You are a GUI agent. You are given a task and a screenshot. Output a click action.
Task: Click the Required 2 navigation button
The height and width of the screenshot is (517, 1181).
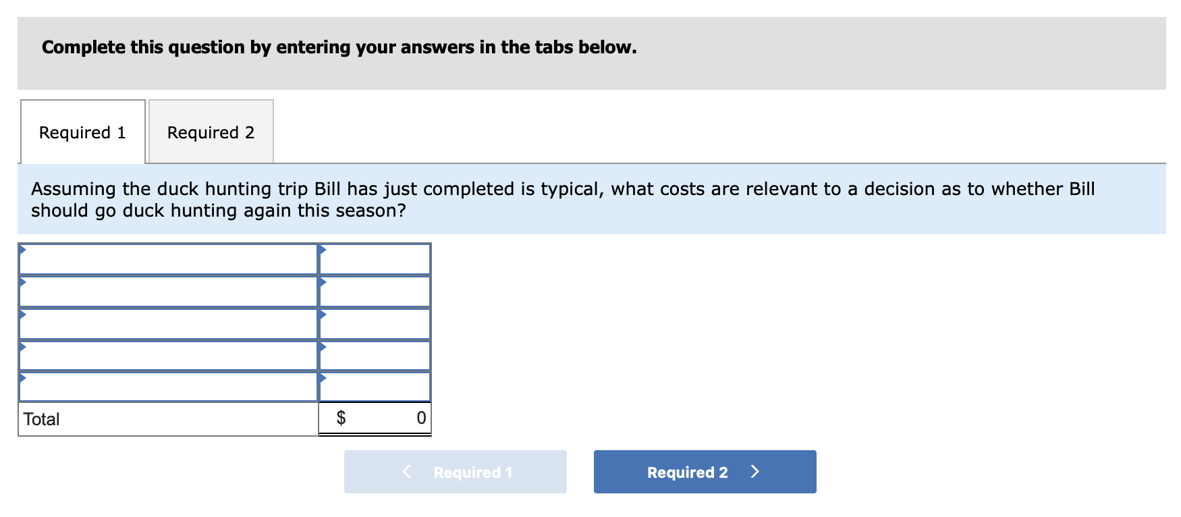[704, 472]
